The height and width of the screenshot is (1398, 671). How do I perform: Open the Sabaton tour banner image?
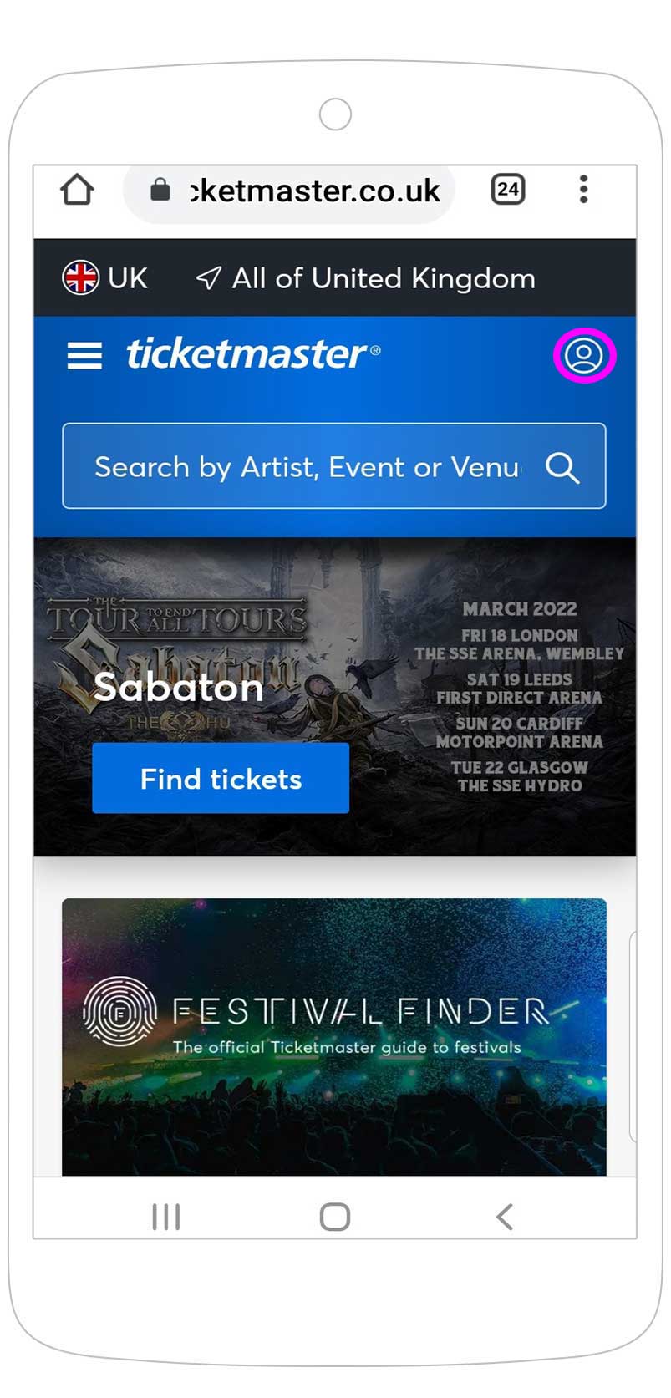click(334, 696)
